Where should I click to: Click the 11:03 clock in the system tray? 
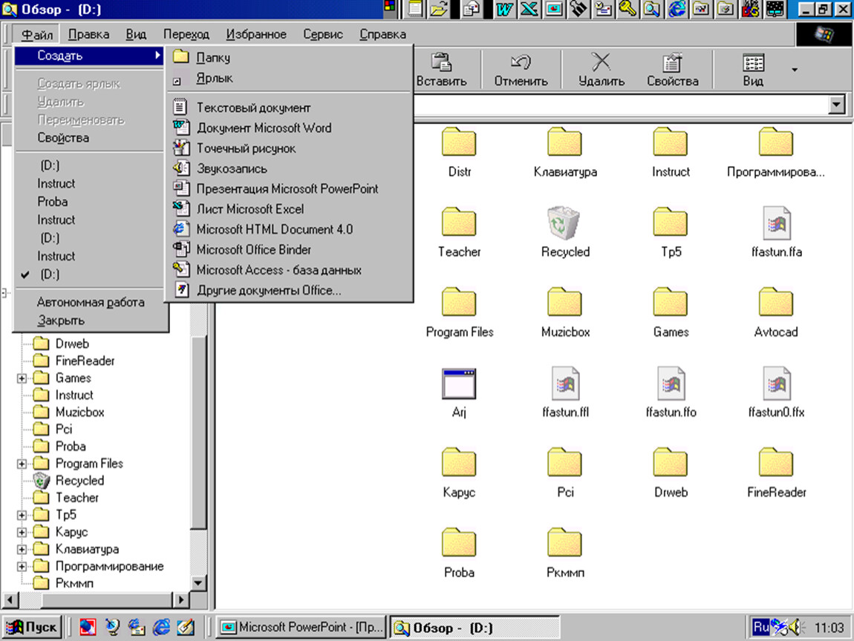click(829, 628)
